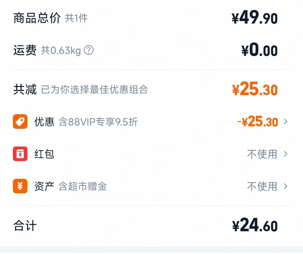Image resolution: width=303 pixels, height=254 pixels.
Task: Click the -¥25.30 discount amount
Action: tap(257, 122)
